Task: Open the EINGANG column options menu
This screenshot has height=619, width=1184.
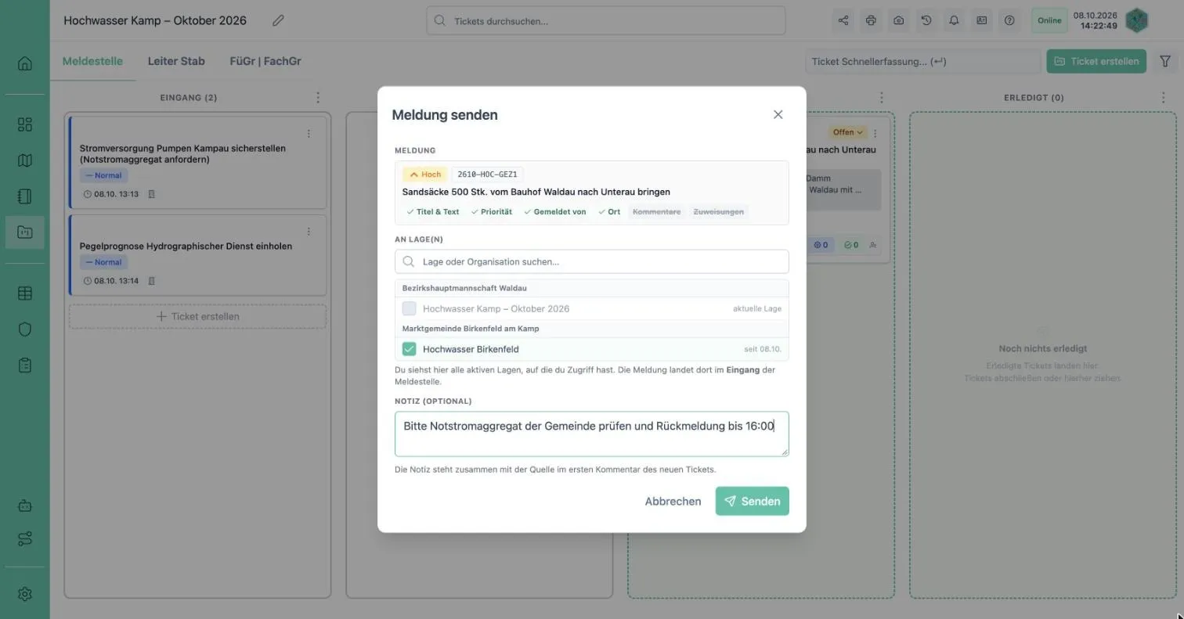Action: (318, 98)
